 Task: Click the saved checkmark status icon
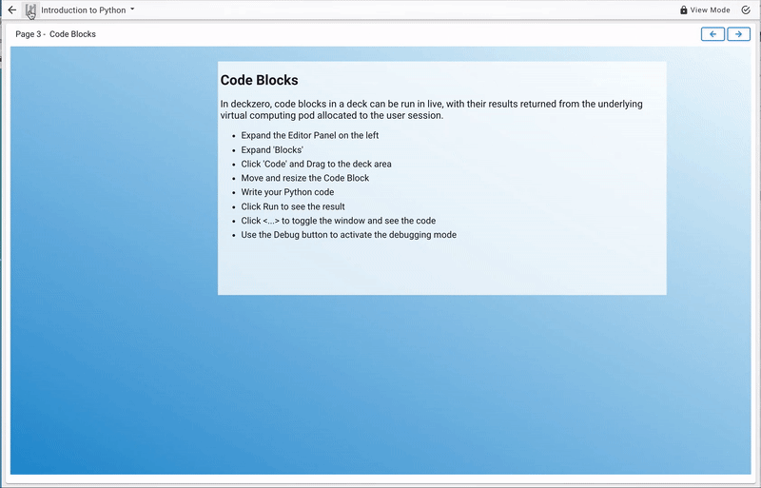coord(746,10)
